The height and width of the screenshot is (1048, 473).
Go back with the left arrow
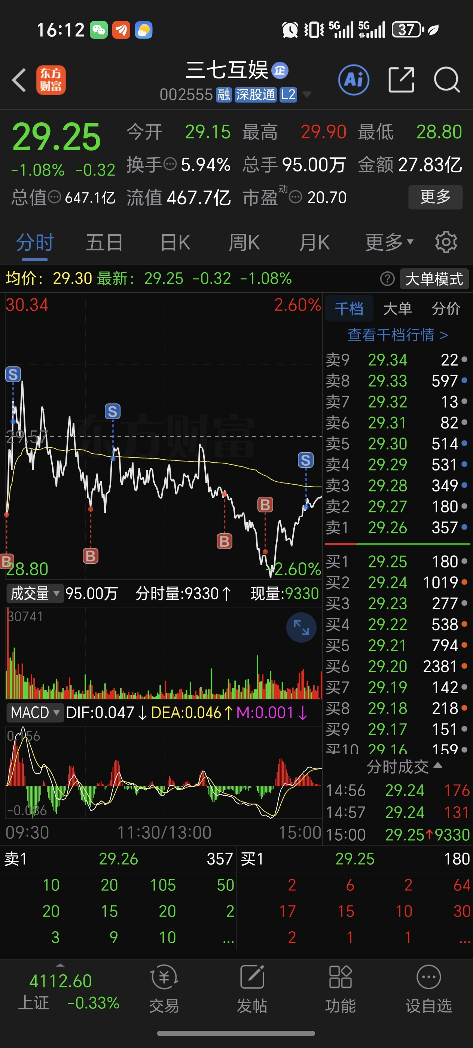tap(19, 80)
